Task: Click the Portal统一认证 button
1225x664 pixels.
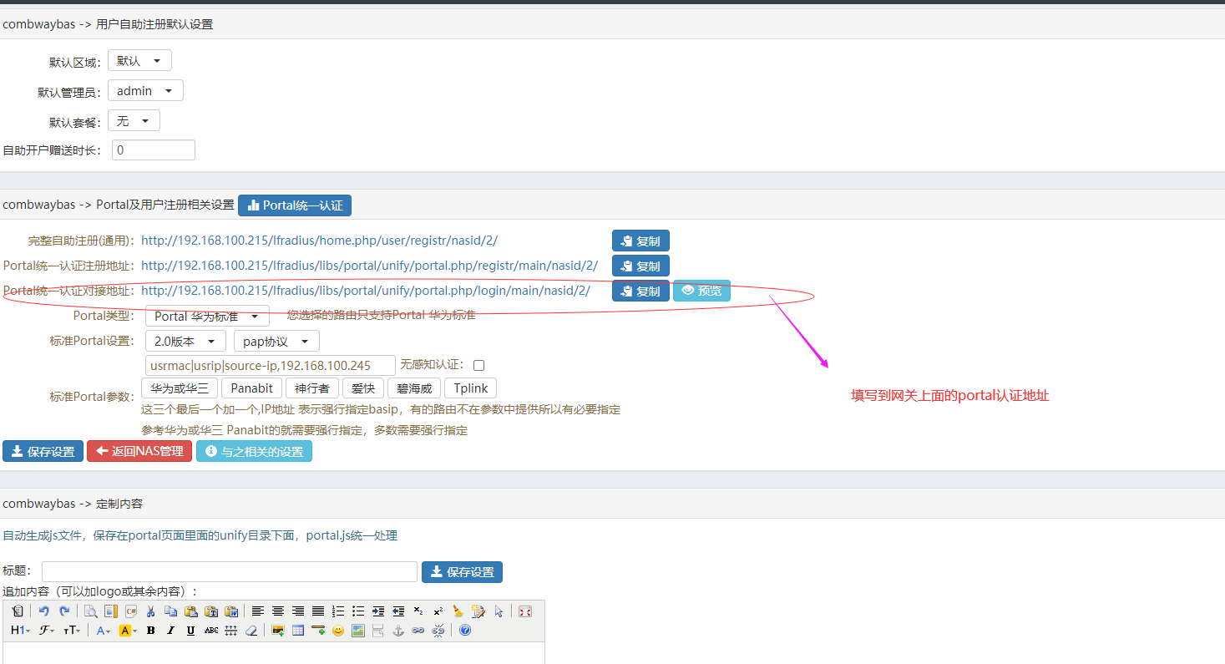Action: pos(295,205)
